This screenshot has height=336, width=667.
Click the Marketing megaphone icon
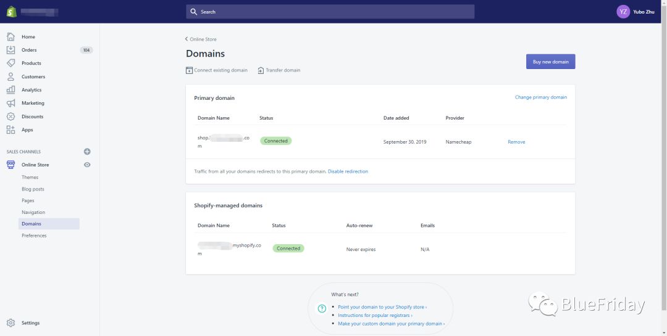point(10,103)
